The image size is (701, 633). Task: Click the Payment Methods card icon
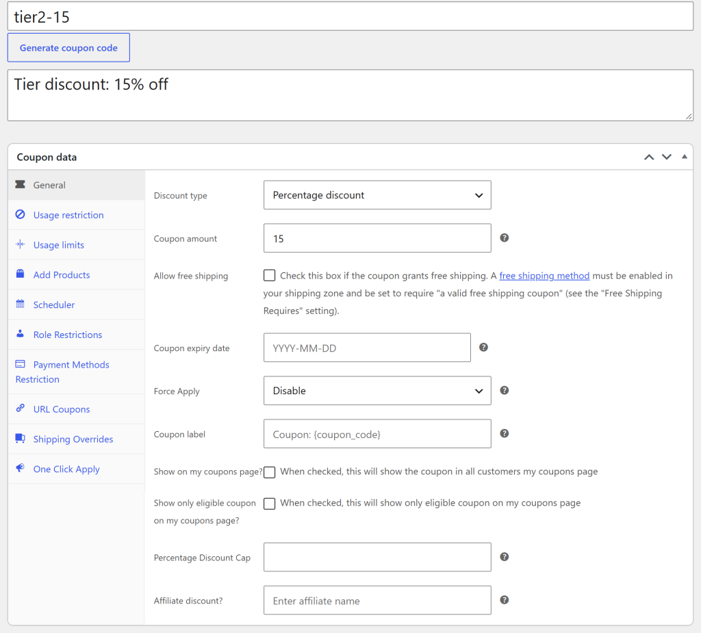click(x=20, y=364)
